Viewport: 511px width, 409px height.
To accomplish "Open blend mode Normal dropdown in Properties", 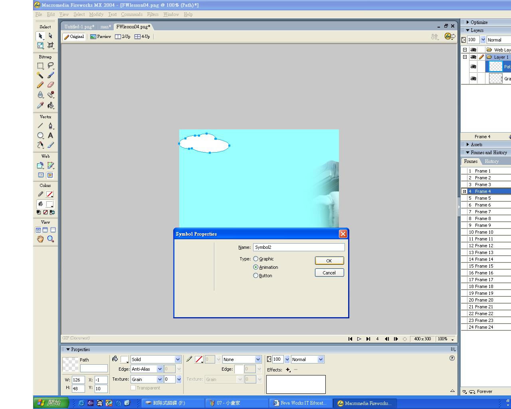I will [321, 359].
